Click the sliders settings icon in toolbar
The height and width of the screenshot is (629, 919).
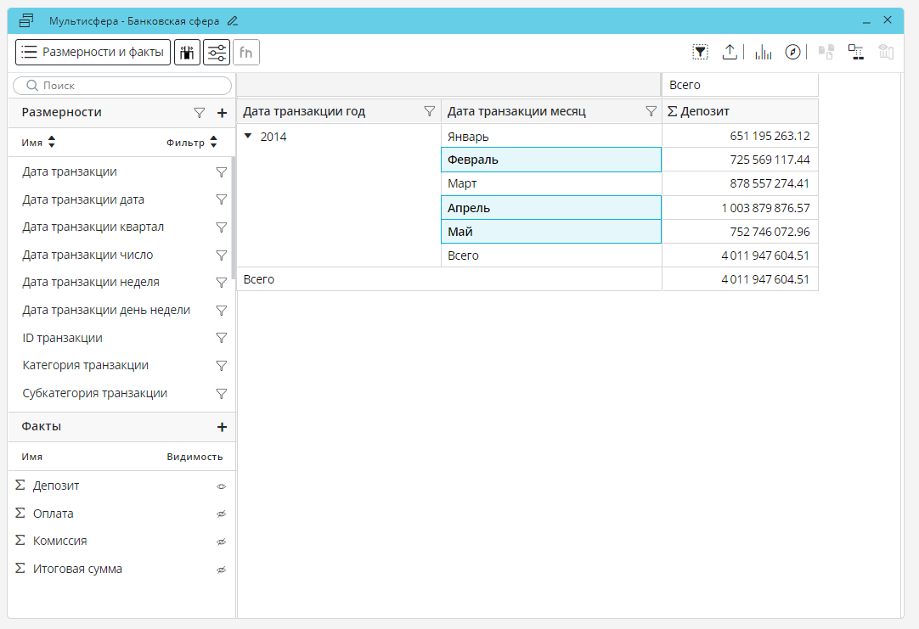coord(217,53)
